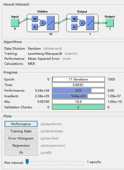Open the Training State plot

[x=21, y=131]
